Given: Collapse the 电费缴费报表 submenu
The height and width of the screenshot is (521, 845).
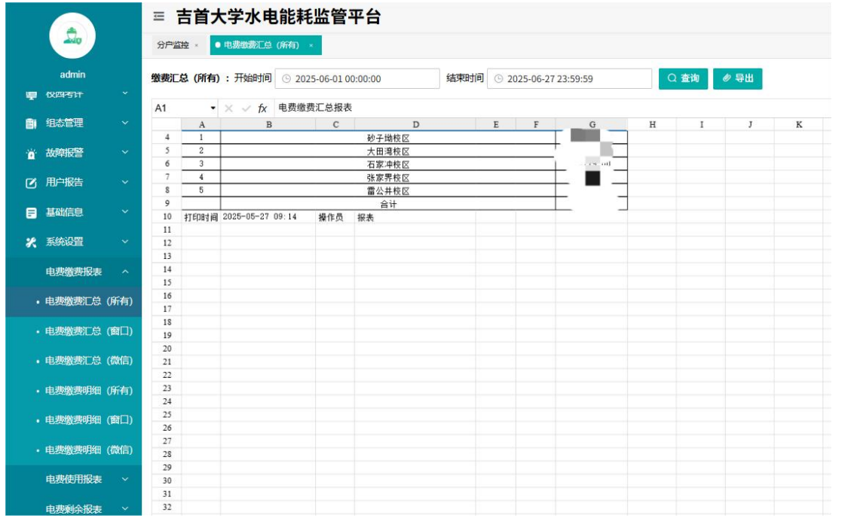Looking at the screenshot, I should point(125,272).
